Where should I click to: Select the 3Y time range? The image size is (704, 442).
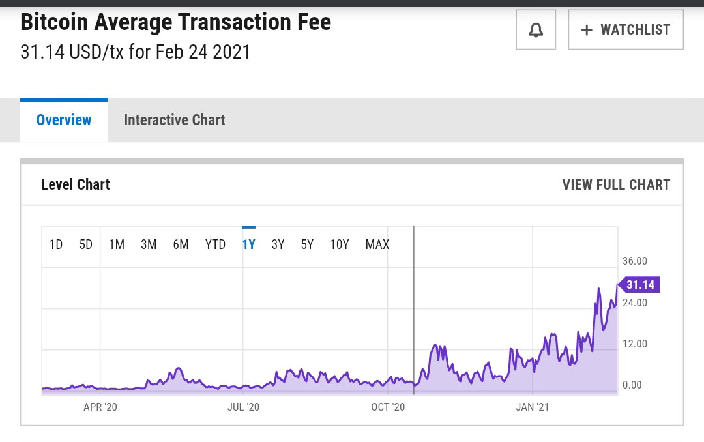278,244
